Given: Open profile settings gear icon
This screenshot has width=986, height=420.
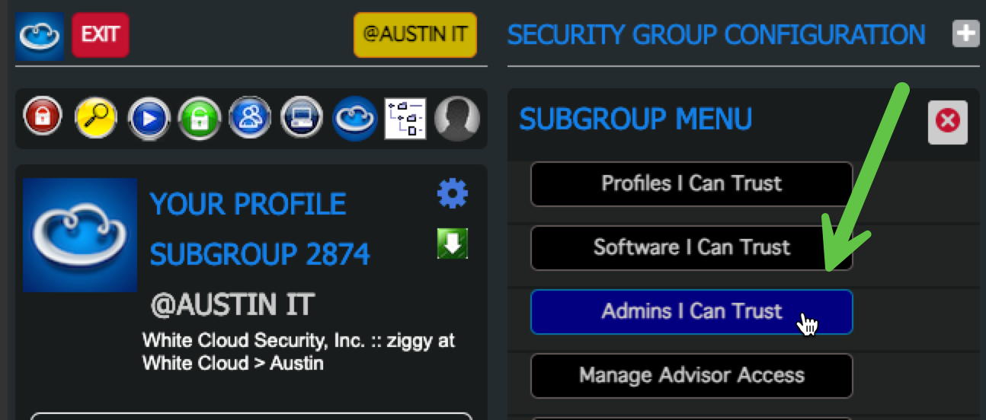Looking at the screenshot, I should [453, 194].
